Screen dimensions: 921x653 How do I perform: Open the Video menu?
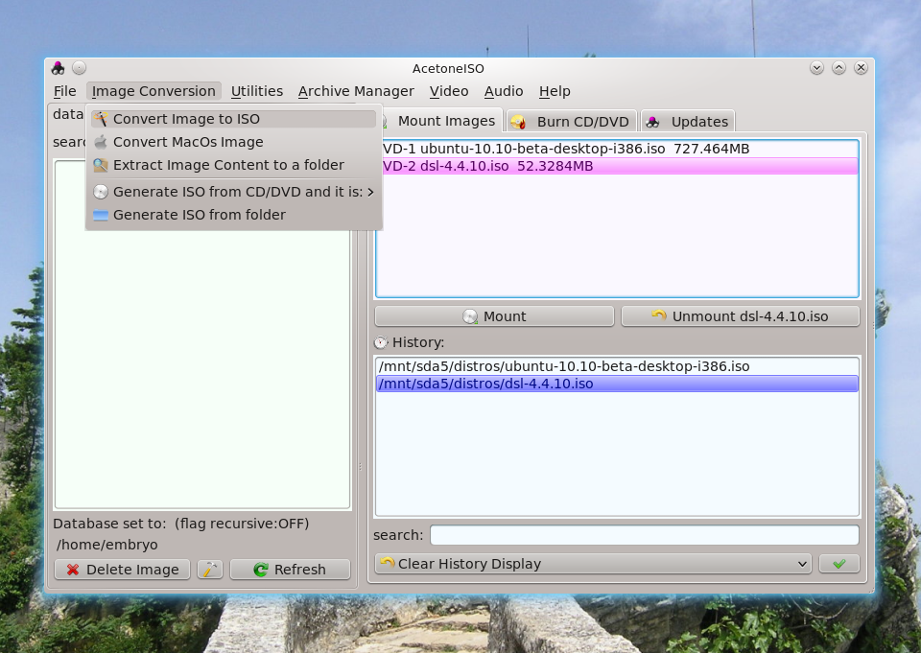(449, 91)
